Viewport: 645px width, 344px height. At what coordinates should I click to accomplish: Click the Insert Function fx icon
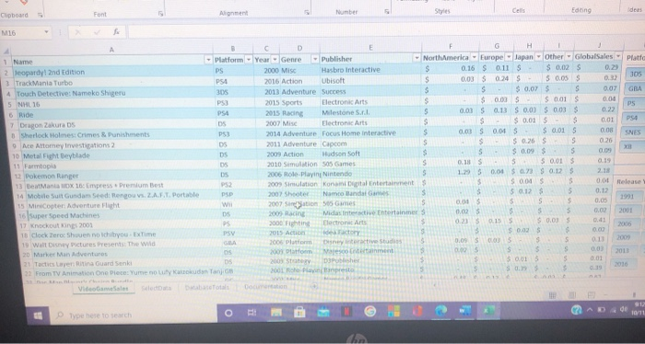(x=116, y=31)
